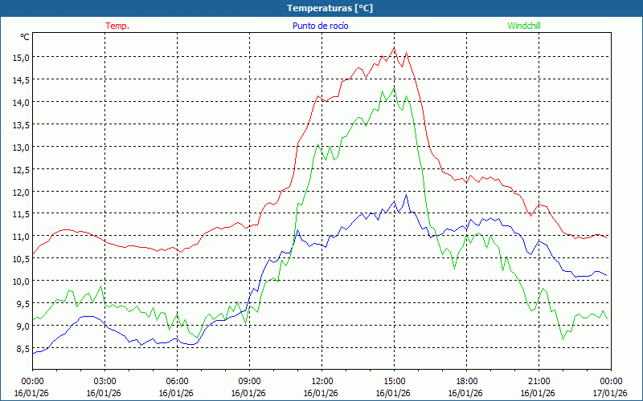Click the 14,0 y-axis value
Screen dimensions: 643x401
click(x=20, y=103)
